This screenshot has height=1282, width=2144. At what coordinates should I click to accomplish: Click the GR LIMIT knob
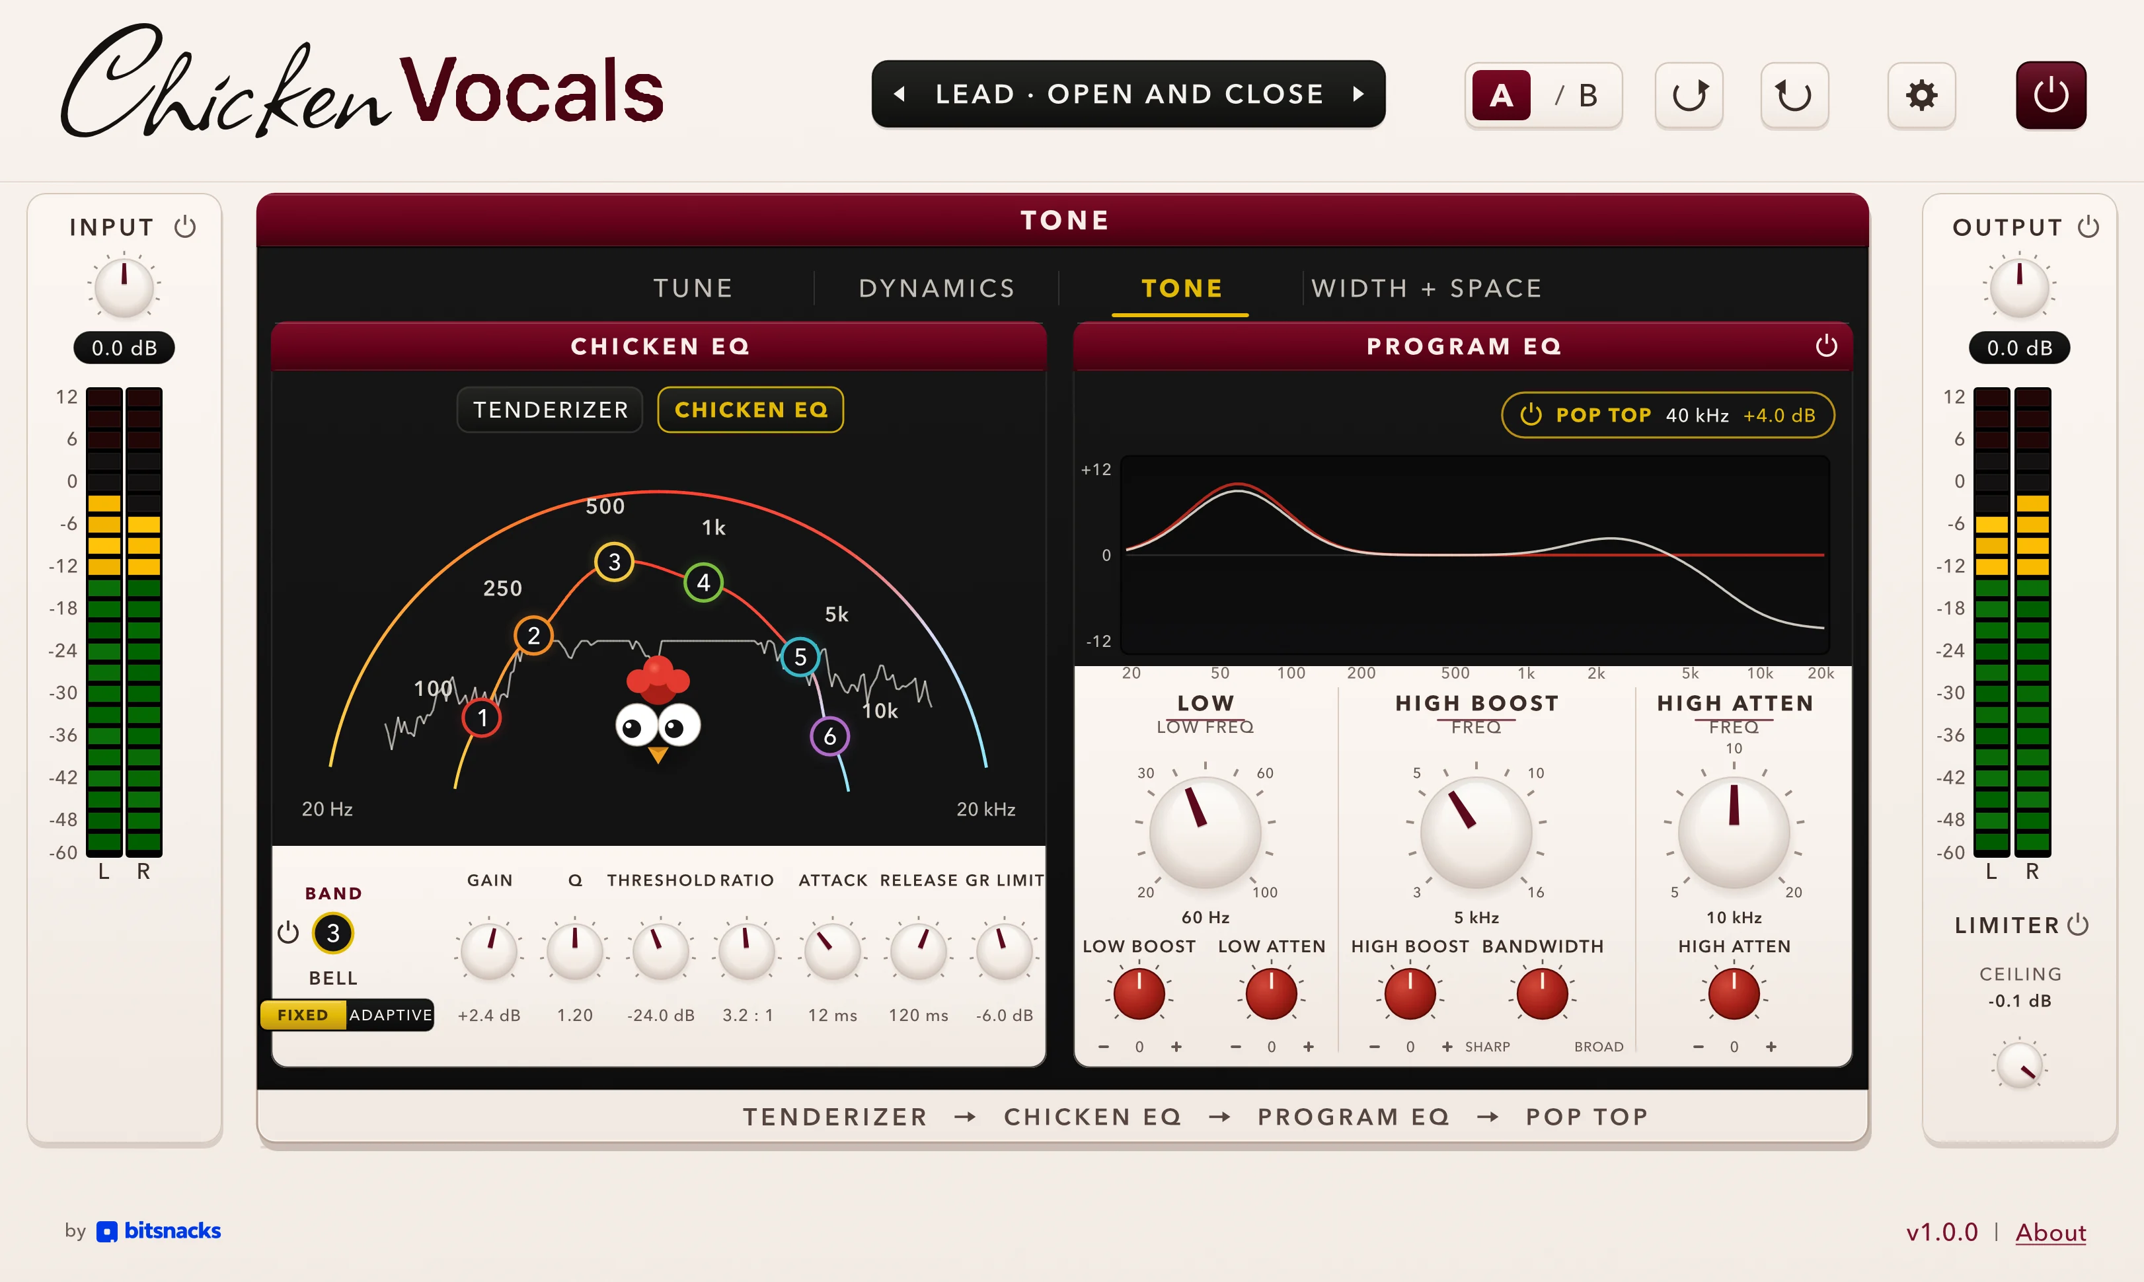point(1005,950)
